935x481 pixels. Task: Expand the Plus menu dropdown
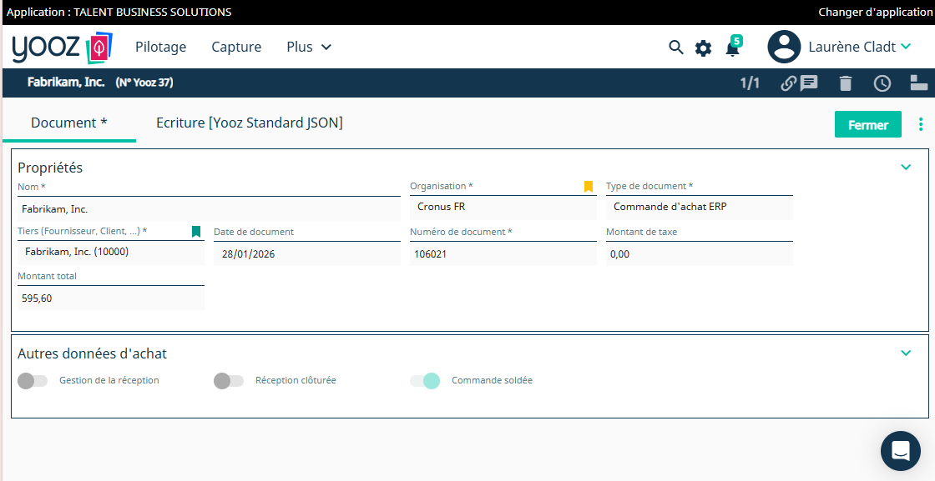(309, 48)
